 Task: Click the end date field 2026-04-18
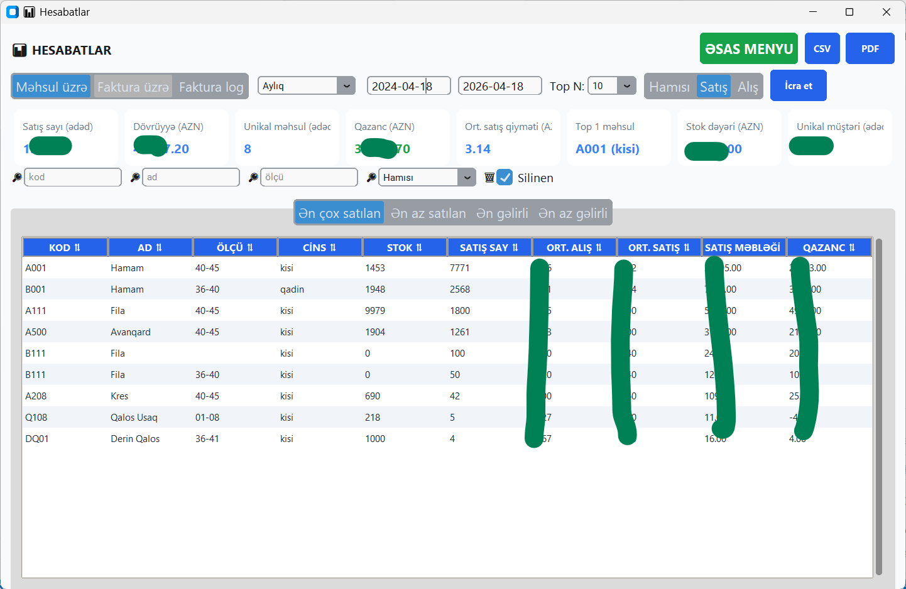(x=499, y=86)
